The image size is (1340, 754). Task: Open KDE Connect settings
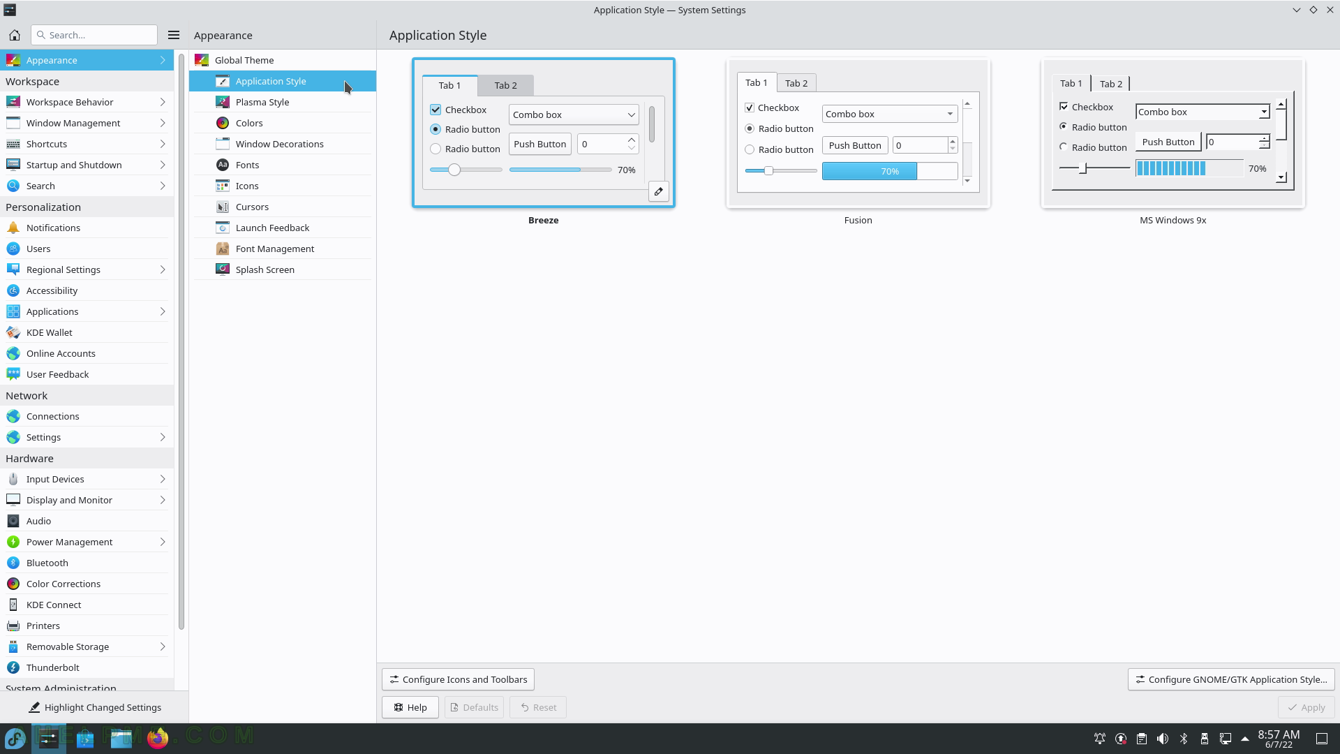(87, 605)
